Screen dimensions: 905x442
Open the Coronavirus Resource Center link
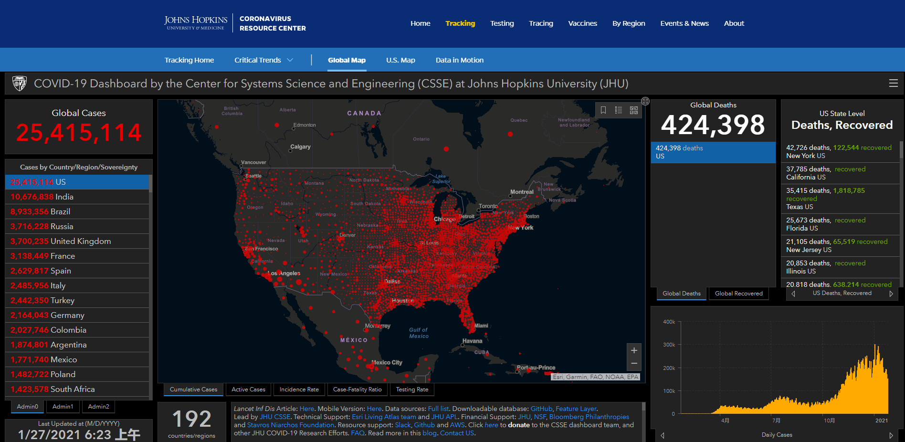point(273,23)
